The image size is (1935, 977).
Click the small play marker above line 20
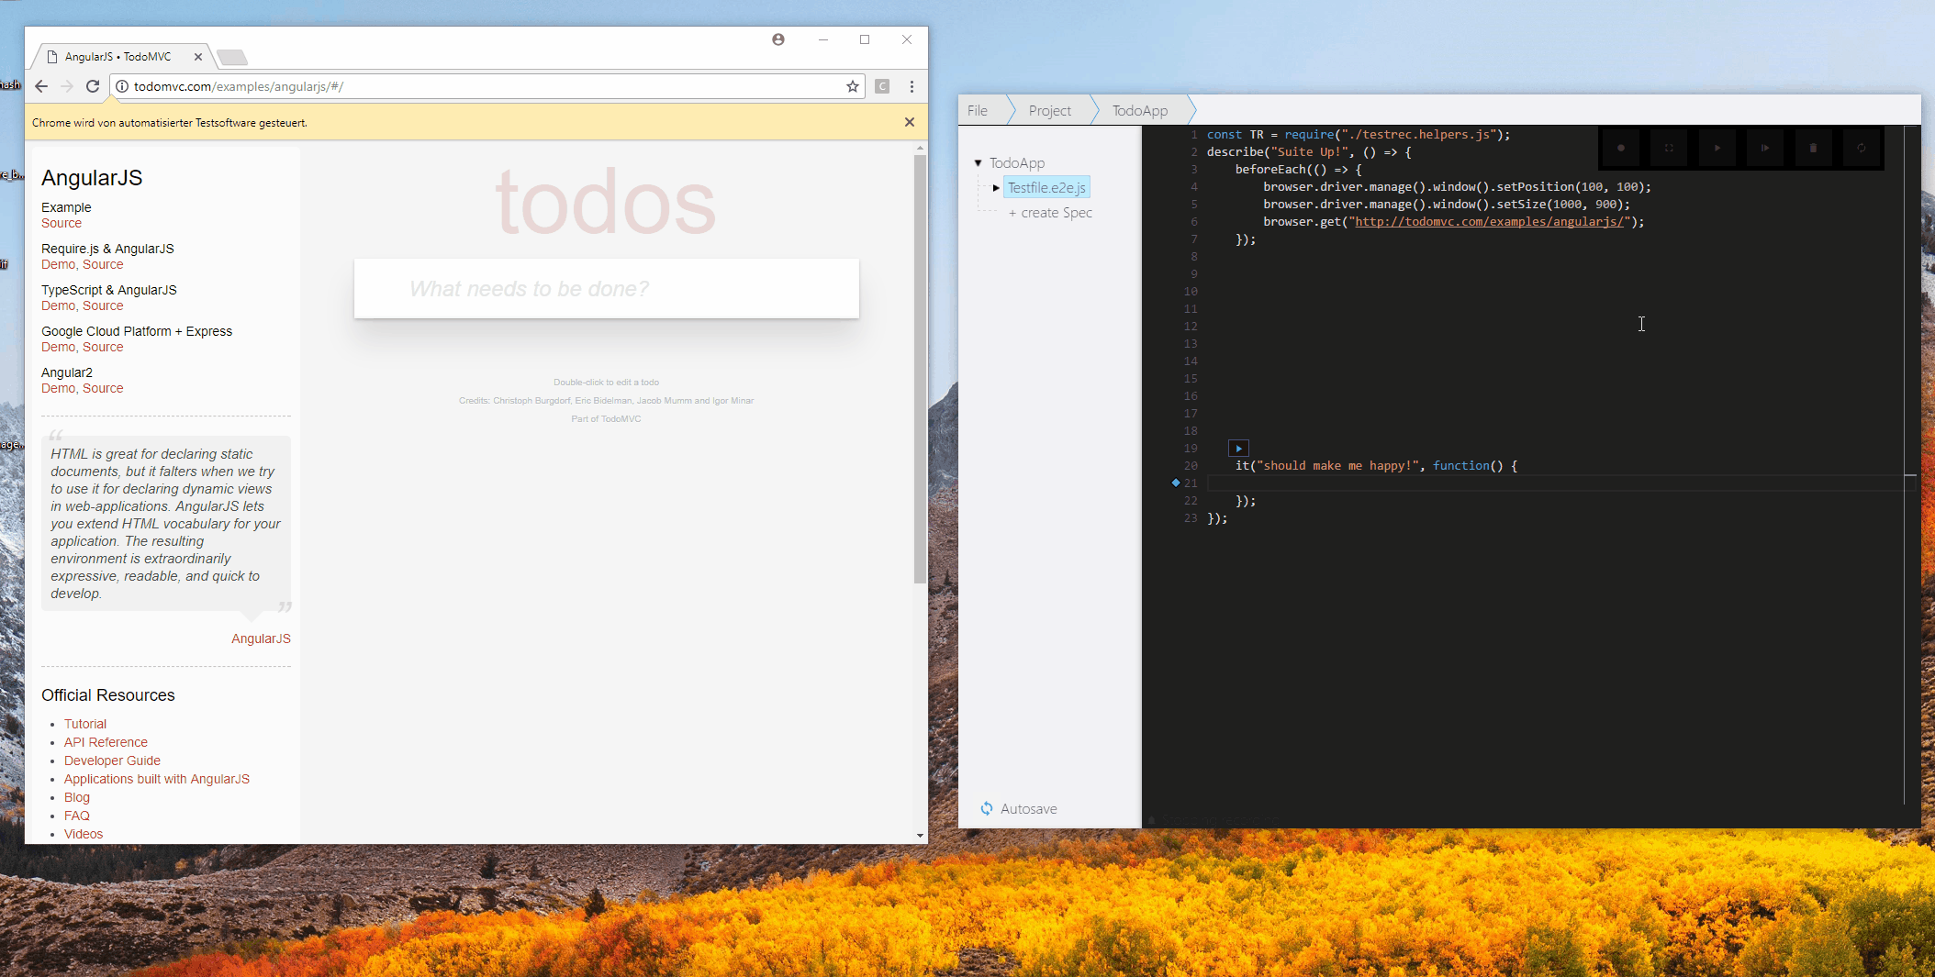tap(1238, 449)
